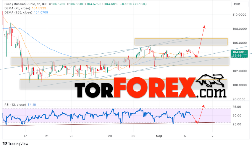Click the 5 date label on time axis
The width and height of the screenshot is (252, 148).
185,136
